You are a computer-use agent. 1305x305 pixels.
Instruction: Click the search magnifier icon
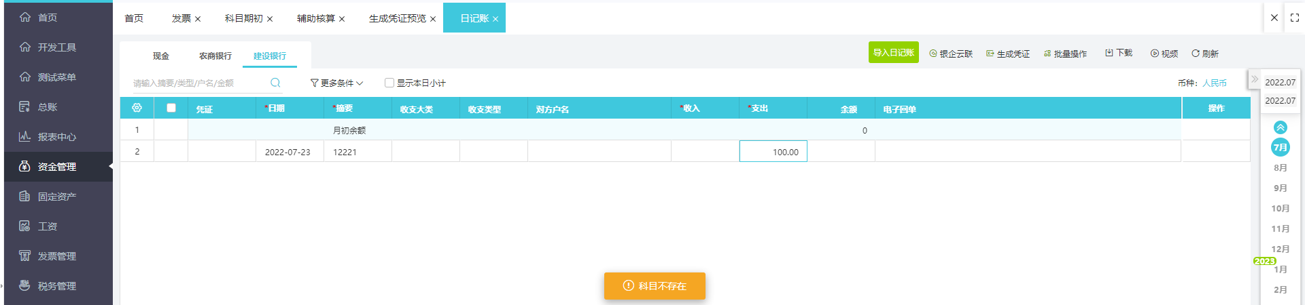tap(275, 83)
